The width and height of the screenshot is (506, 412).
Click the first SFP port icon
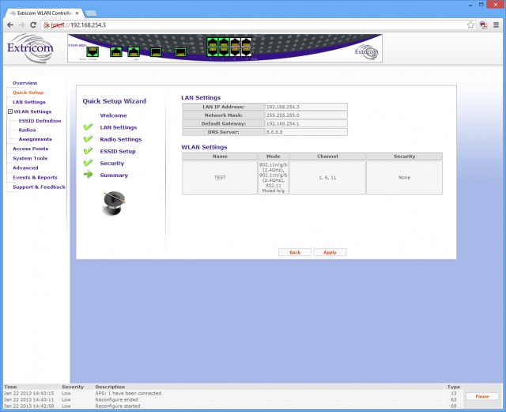157,52
